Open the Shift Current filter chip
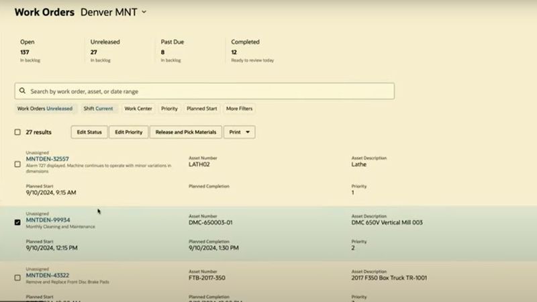Viewport: 537px width, 302px height. 98,108
